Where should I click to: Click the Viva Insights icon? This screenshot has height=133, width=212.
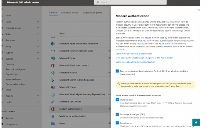click(x=53, y=94)
